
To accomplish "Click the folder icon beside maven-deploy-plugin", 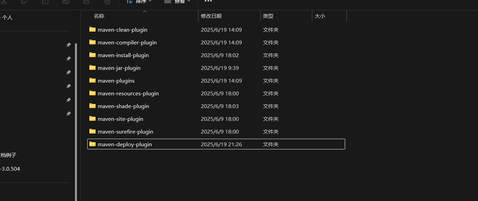I will click(x=92, y=144).
